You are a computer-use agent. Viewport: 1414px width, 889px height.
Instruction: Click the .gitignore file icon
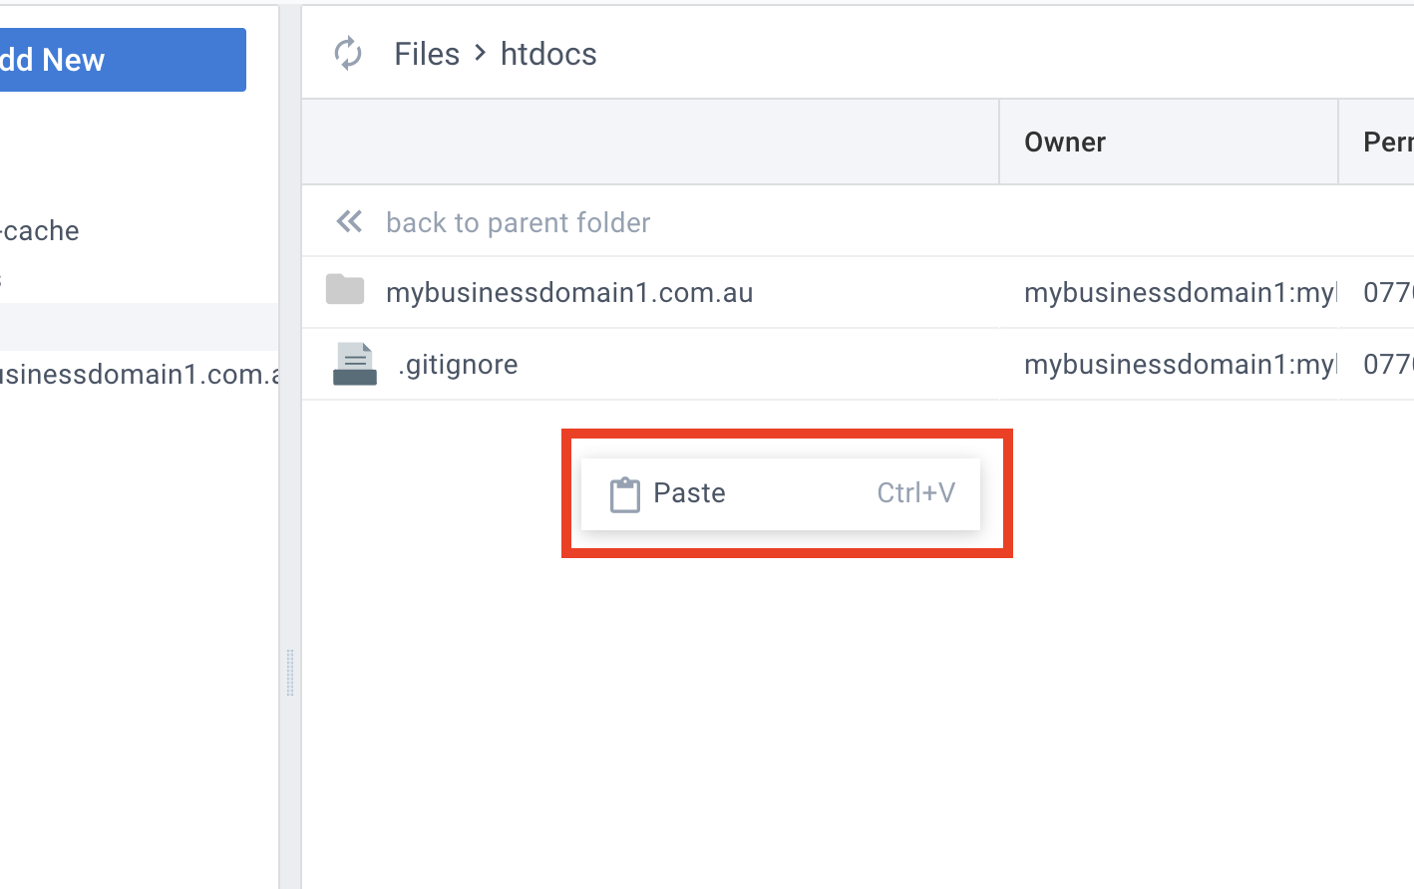pos(354,364)
